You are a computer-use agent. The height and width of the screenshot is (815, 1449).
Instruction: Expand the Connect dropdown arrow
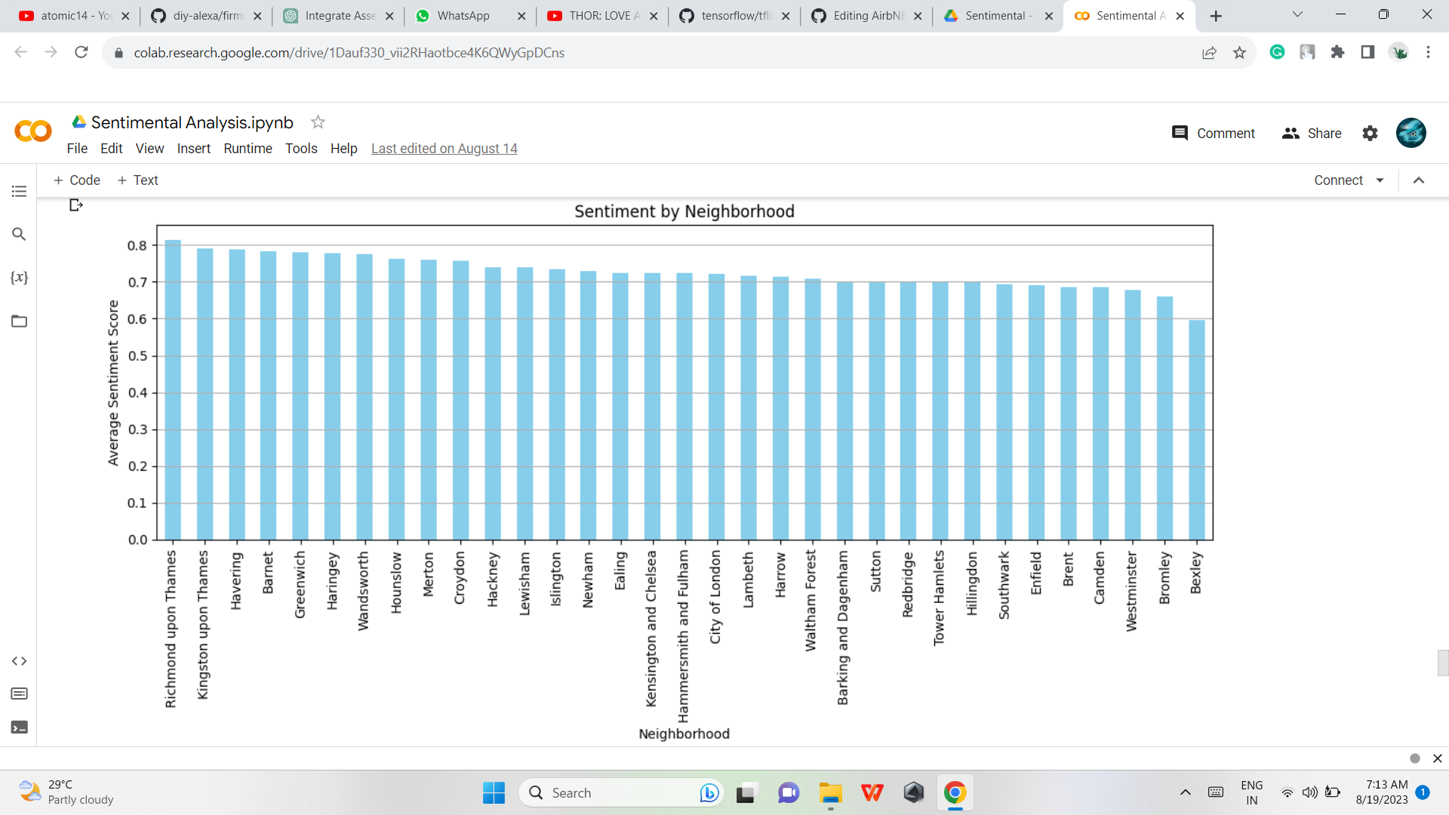pos(1380,180)
